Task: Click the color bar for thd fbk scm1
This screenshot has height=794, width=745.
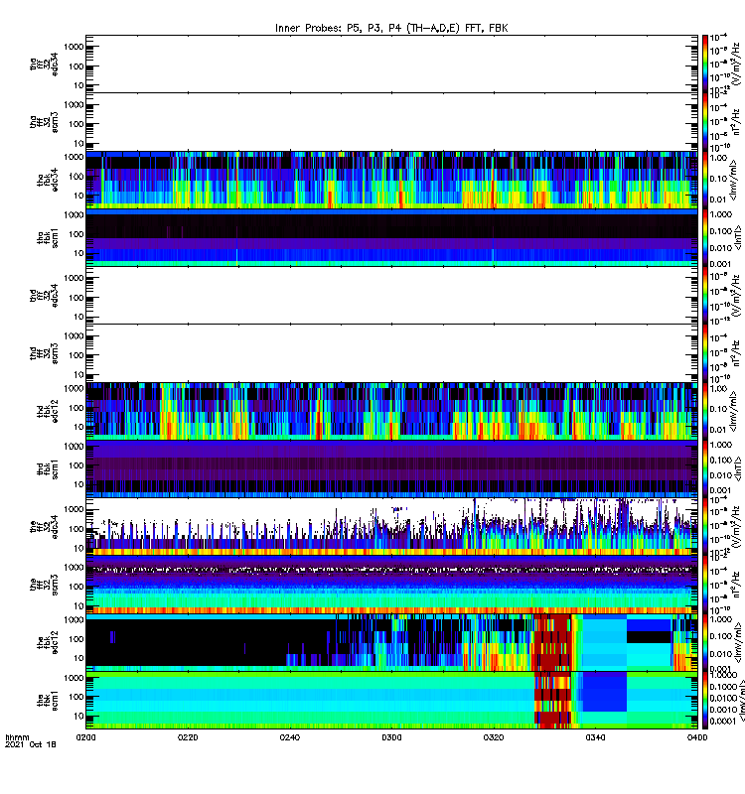Action: pos(705,468)
